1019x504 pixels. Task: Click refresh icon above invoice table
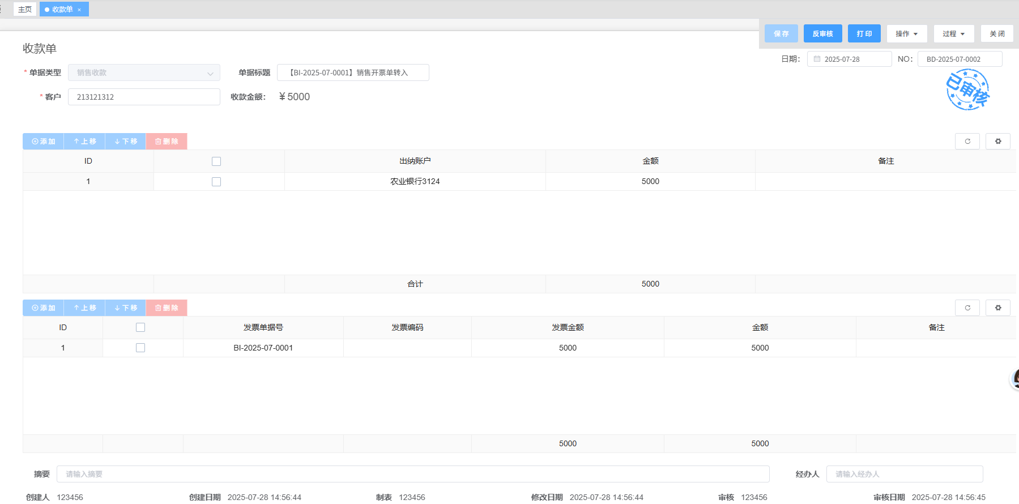(x=967, y=308)
